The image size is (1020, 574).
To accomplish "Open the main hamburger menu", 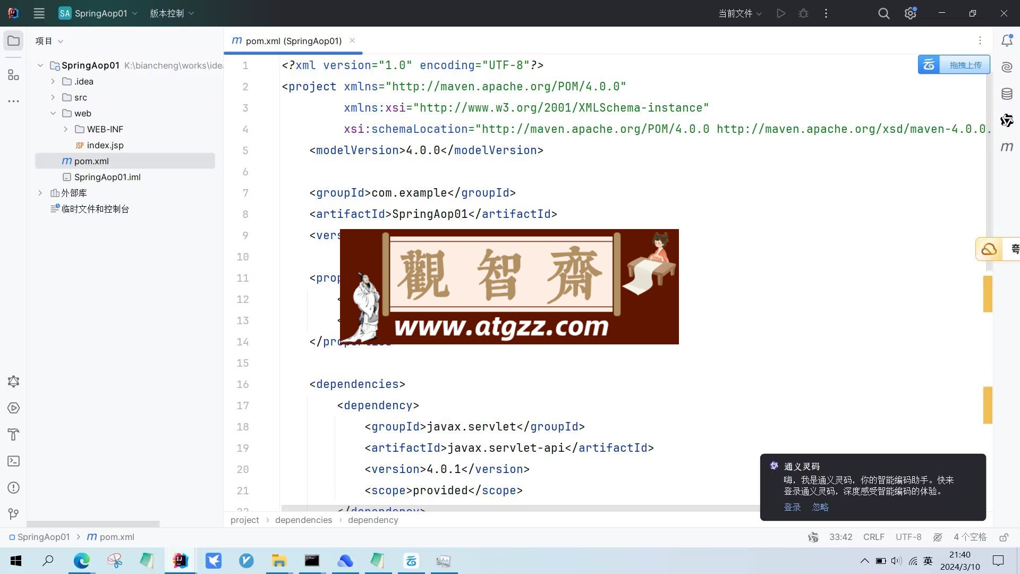I will pos(39,13).
